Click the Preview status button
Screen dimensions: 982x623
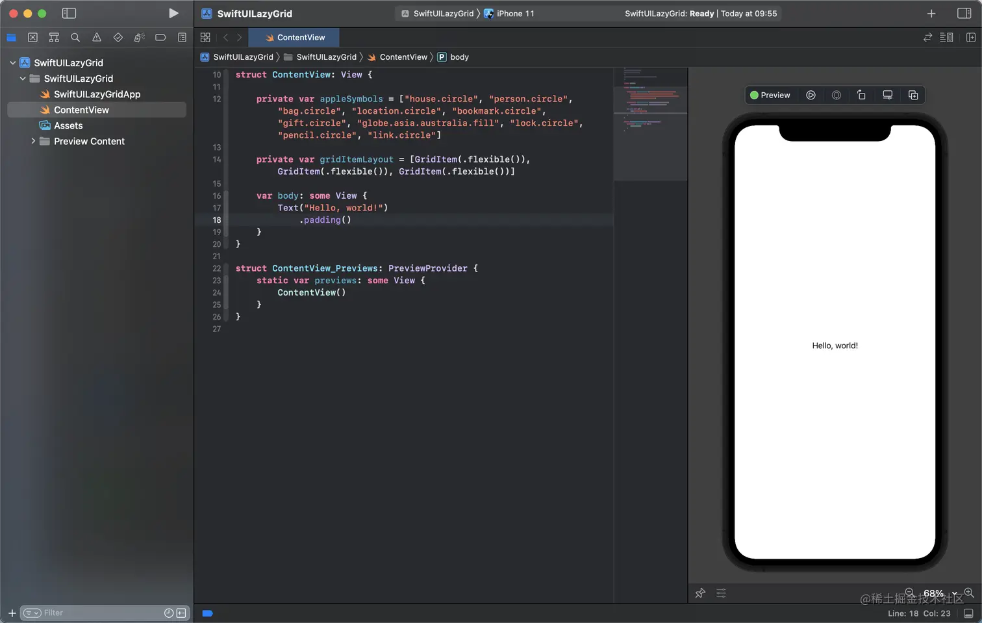point(770,95)
